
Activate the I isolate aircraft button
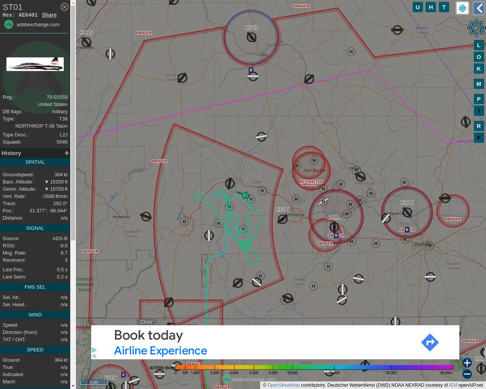[479, 111]
